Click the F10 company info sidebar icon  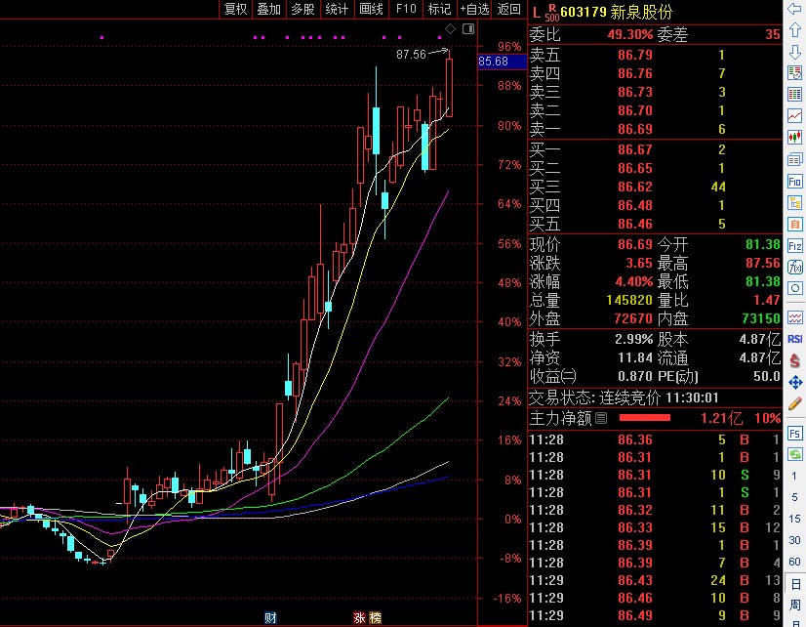[x=794, y=181]
